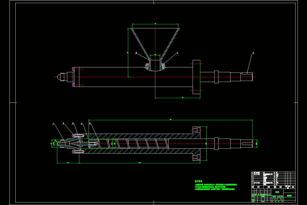Click the hopper width dimension line at the top

tap(155, 24)
